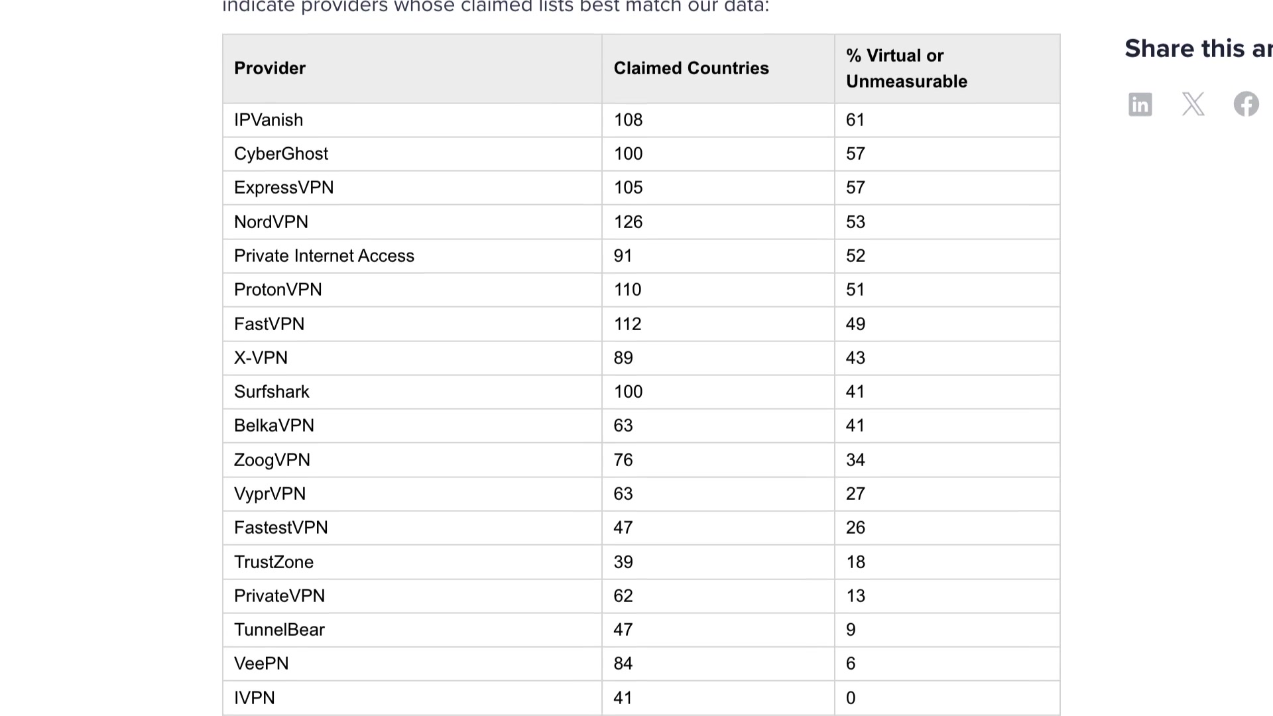Click ProtonVPN's percentage value 51
1273x716 pixels.
tap(855, 290)
